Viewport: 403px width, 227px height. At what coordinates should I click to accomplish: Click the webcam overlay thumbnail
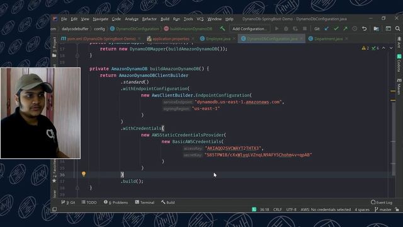point(40,113)
